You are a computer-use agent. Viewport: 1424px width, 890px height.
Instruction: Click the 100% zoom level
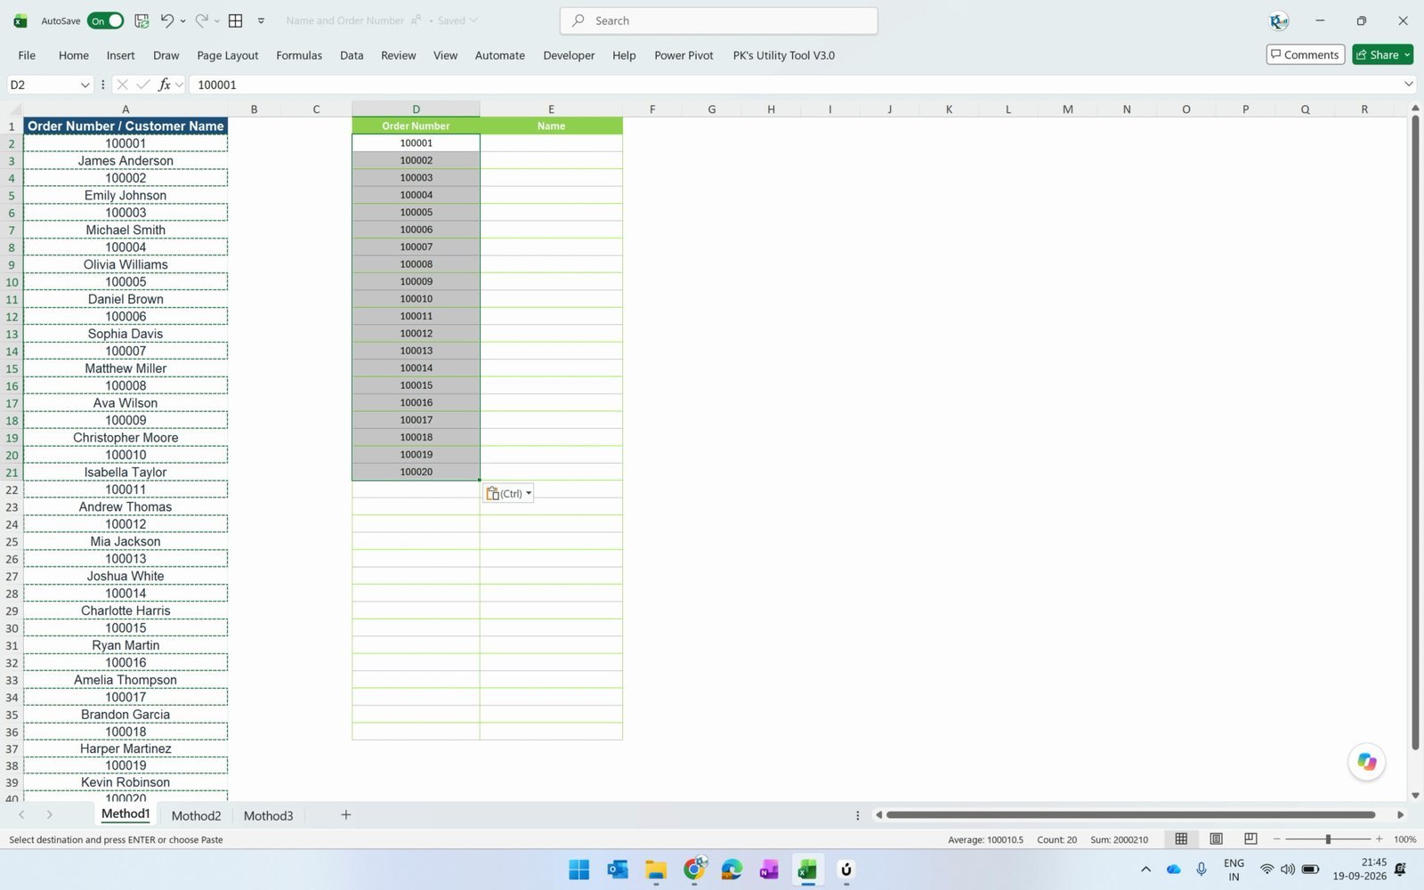pos(1404,839)
